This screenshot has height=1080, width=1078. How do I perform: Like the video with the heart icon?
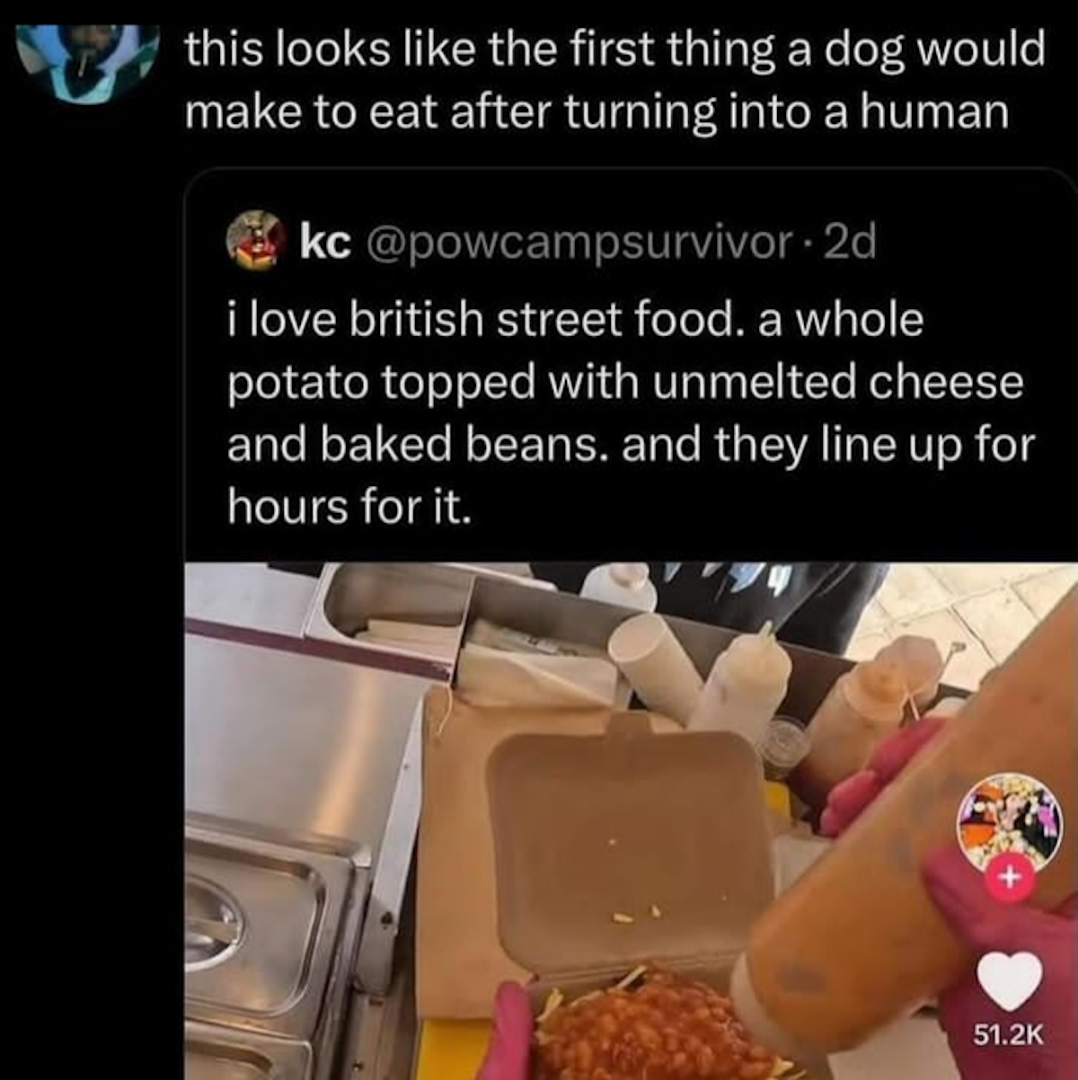pos(1010,981)
